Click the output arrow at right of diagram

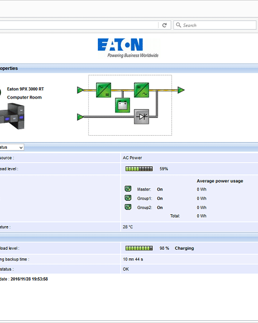click(x=181, y=90)
